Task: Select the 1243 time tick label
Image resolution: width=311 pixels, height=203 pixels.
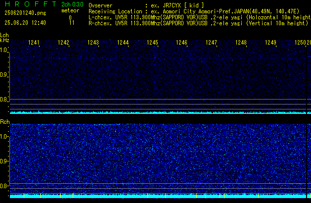Action: (x=93, y=43)
